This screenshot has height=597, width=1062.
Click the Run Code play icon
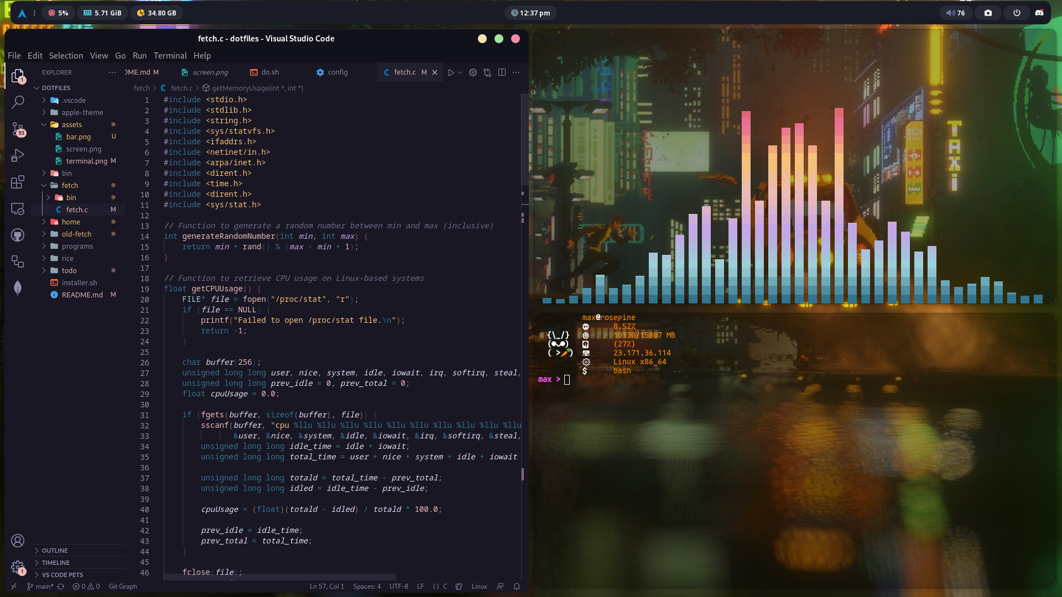tap(451, 72)
